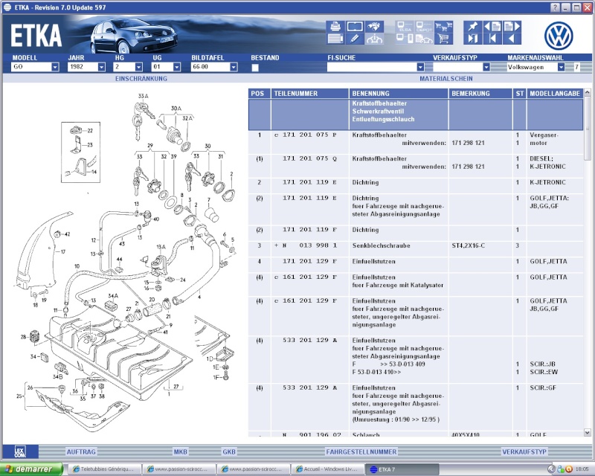Click the orange tray icon beside the clock
The height and width of the screenshot is (476, 595).
(x=568, y=469)
